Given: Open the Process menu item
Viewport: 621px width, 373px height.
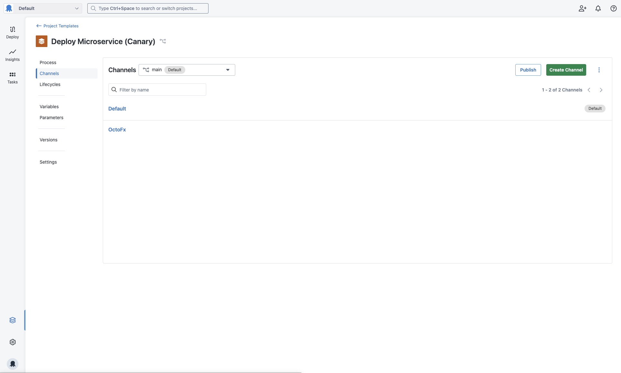Looking at the screenshot, I should coord(48,62).
